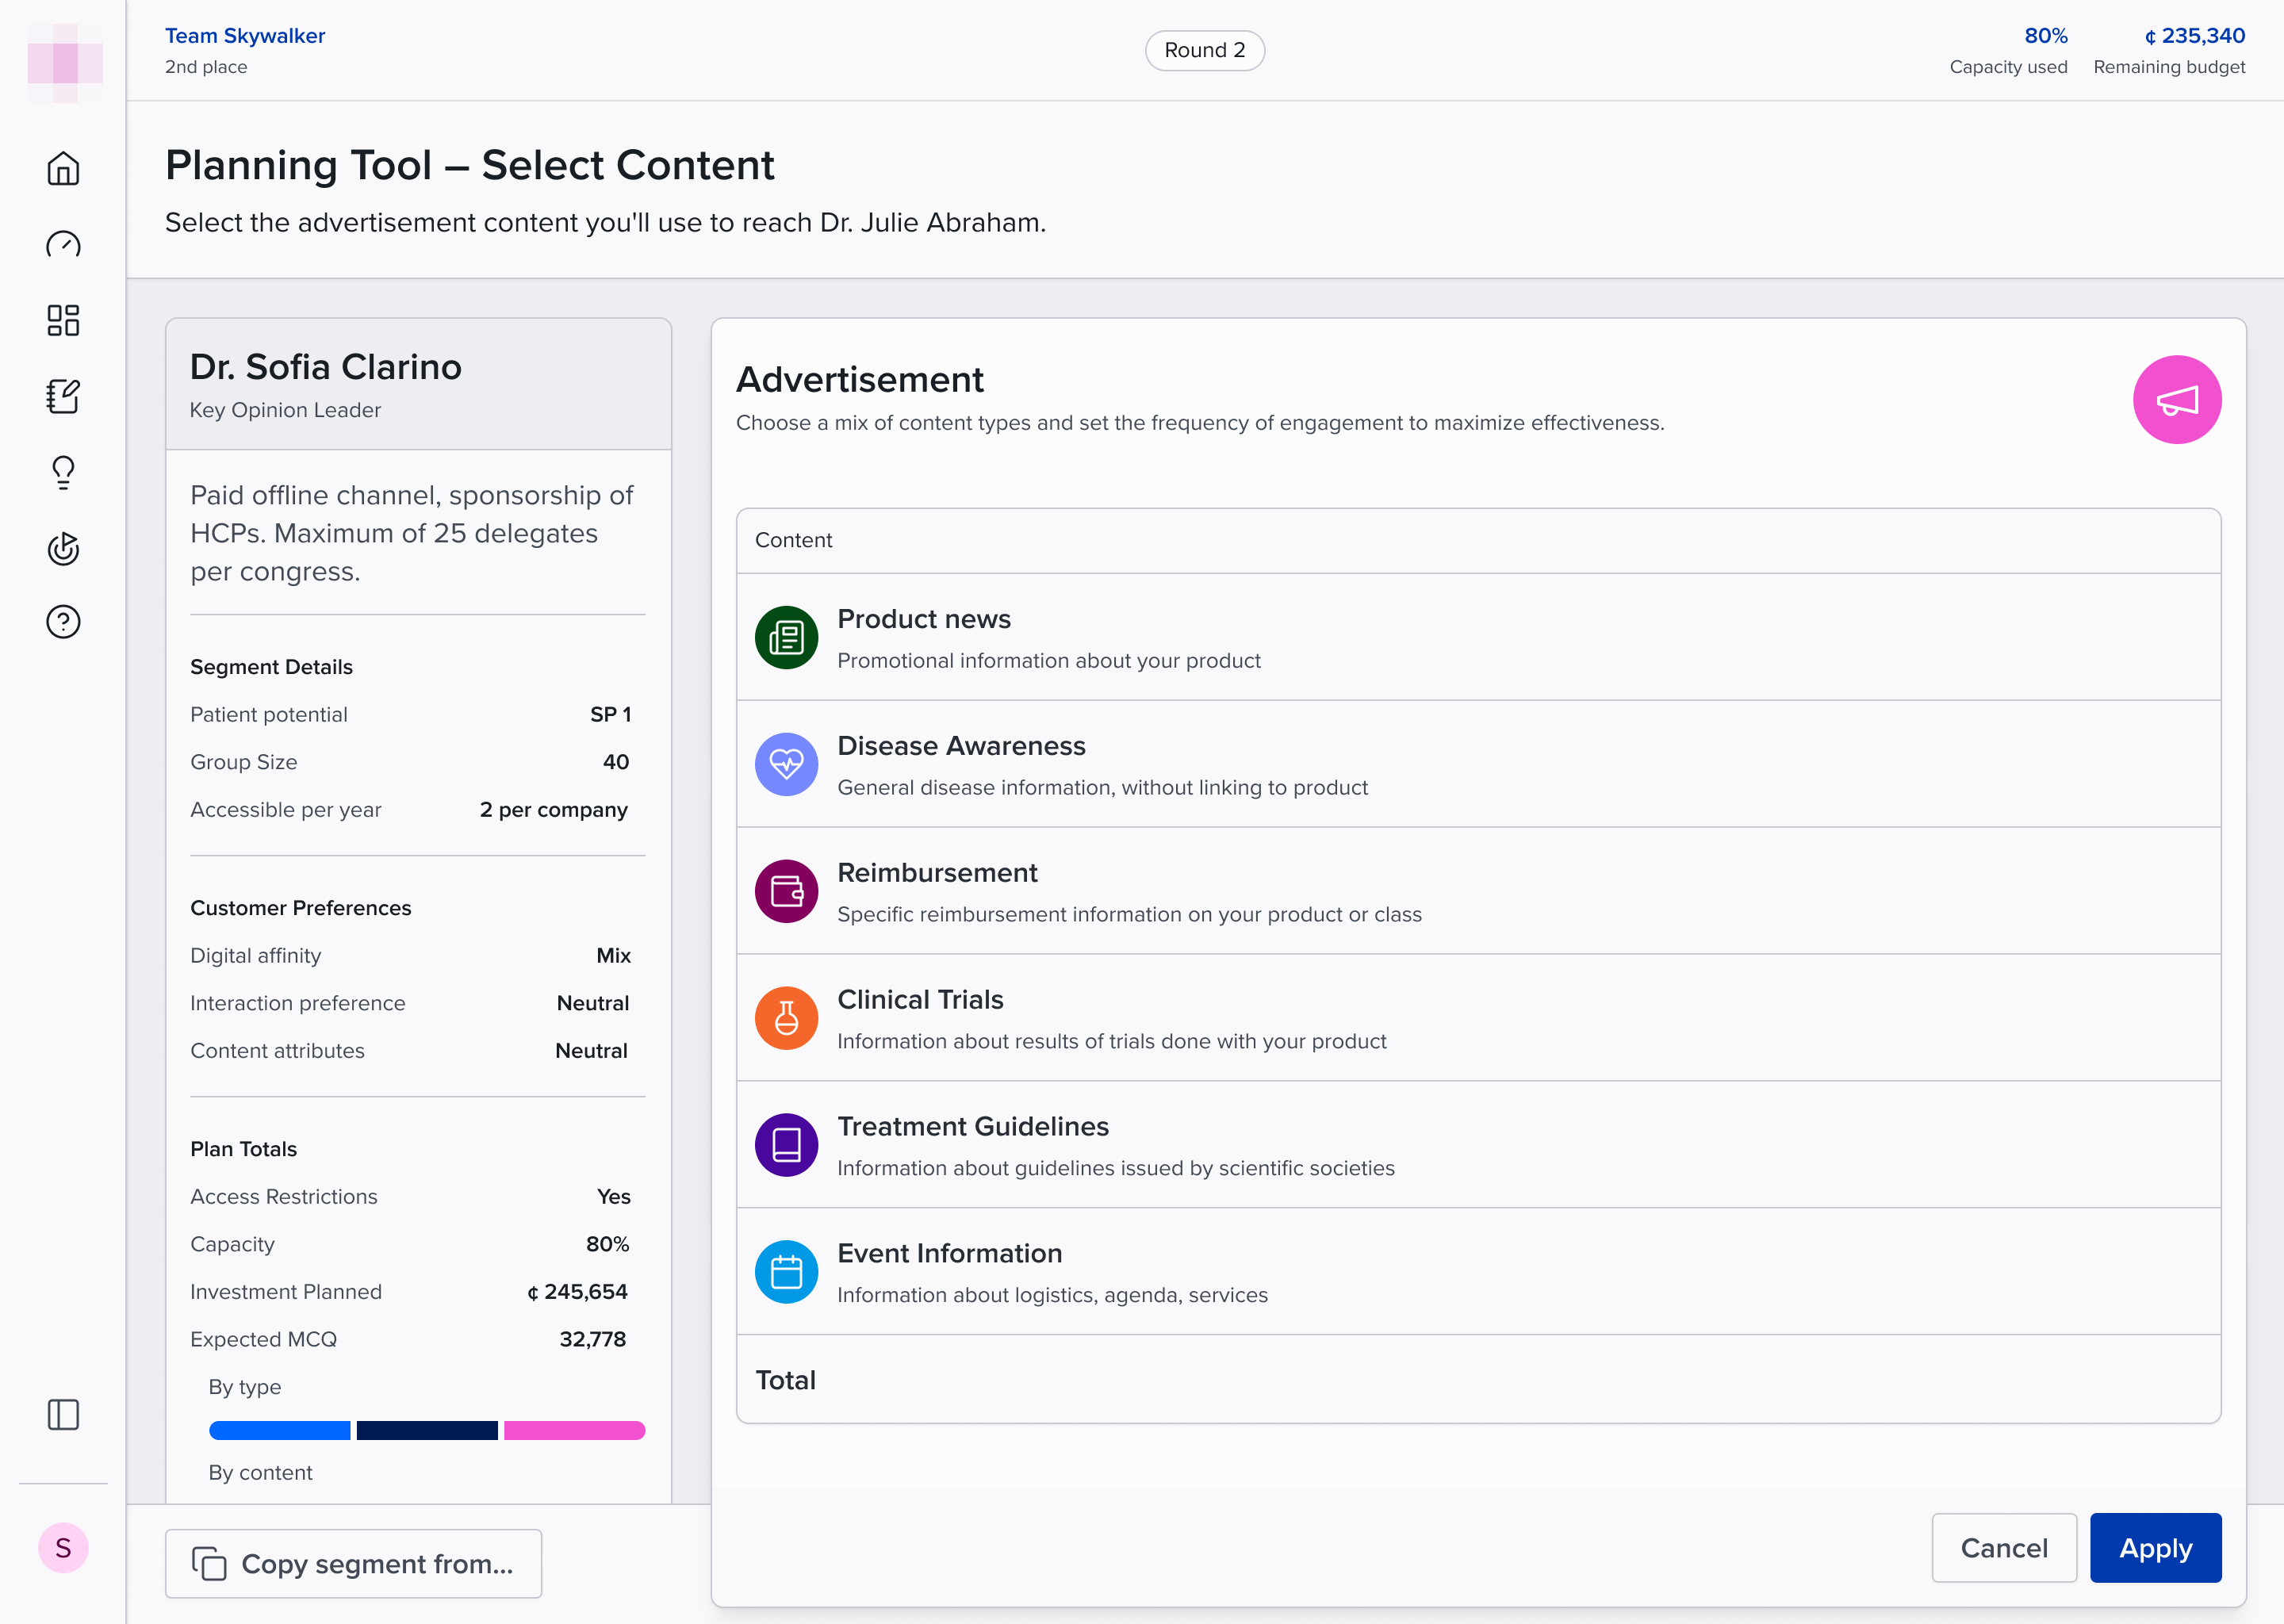
Task: Click the Access Restrictions Yes value
Action: (613, 1196)
